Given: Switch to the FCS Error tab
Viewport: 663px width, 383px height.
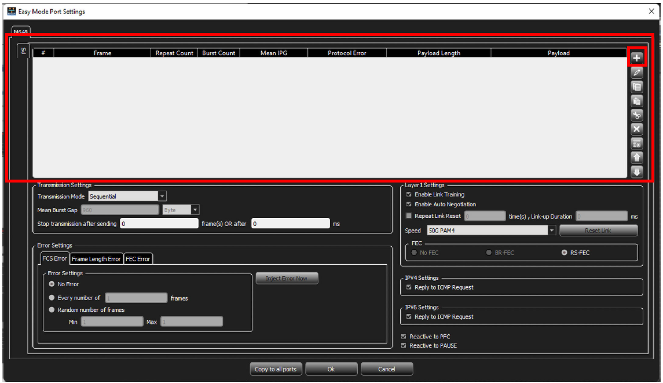Looking at the screenshot, I should (x=54, y=258).
